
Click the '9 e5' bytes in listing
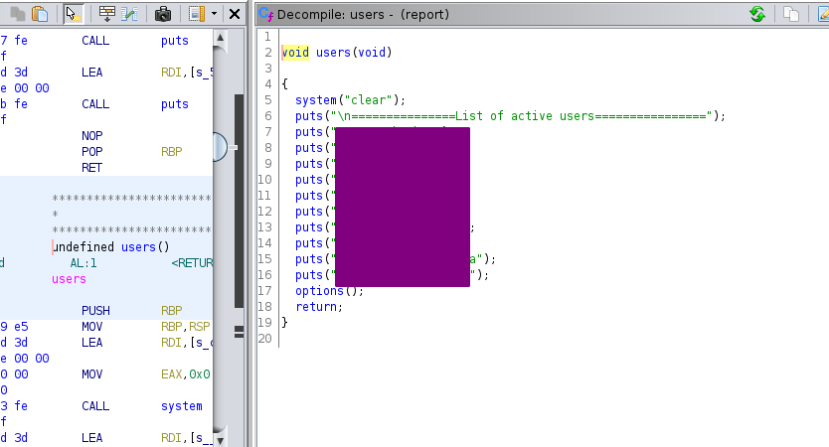14,327
